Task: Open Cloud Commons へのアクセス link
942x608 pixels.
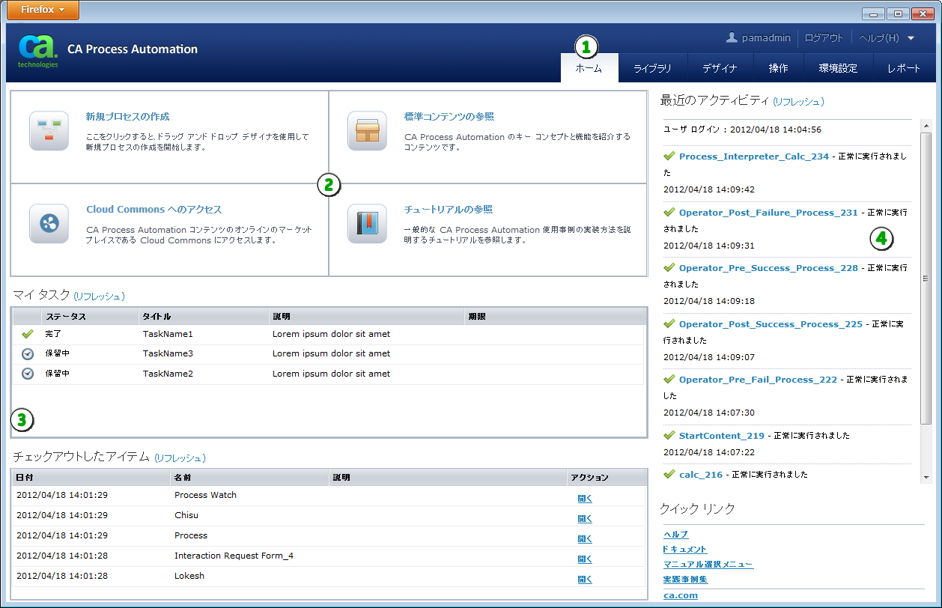Action: [154, 210]
